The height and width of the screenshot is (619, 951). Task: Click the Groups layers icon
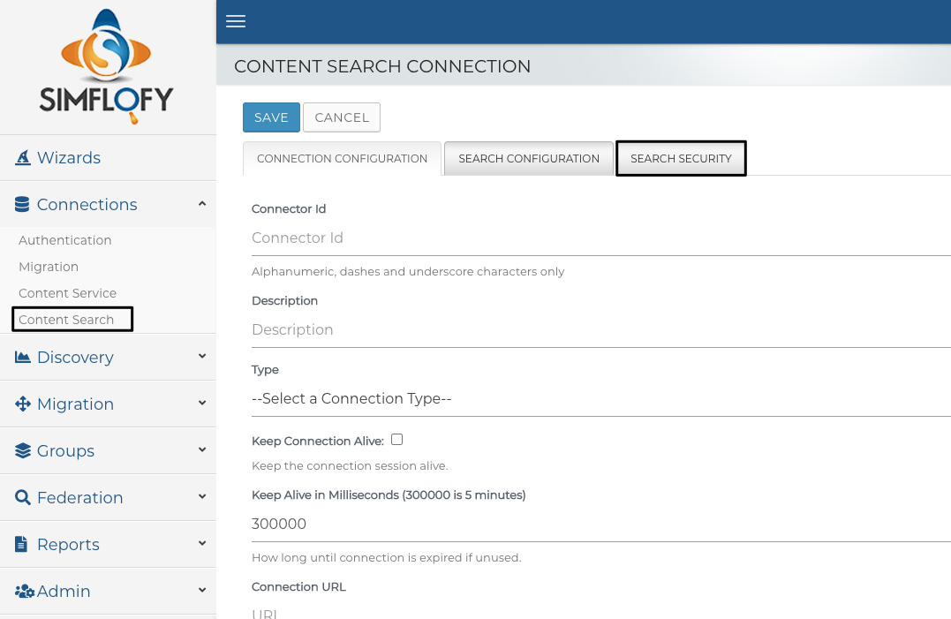[23, 450]
